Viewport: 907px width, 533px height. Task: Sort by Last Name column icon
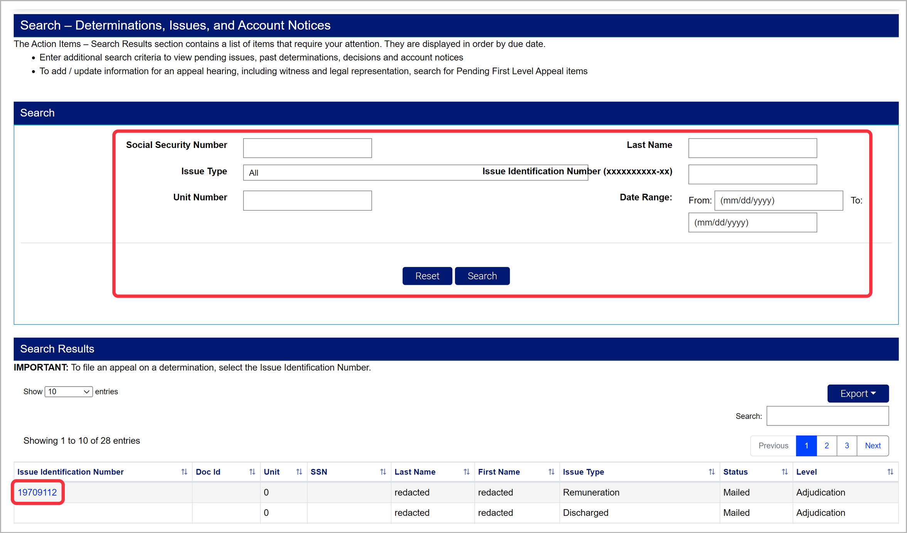466,472
